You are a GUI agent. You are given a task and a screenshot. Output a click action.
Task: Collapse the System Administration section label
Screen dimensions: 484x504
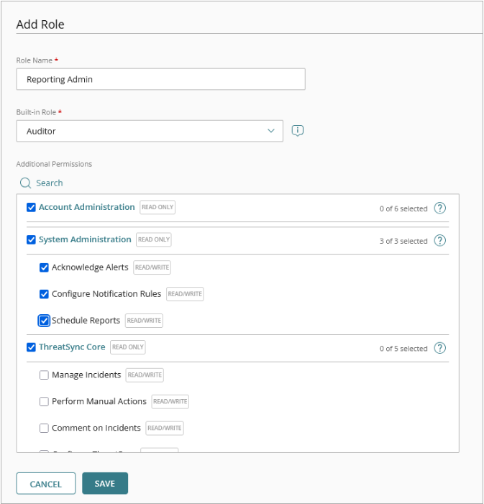point(85,239)
